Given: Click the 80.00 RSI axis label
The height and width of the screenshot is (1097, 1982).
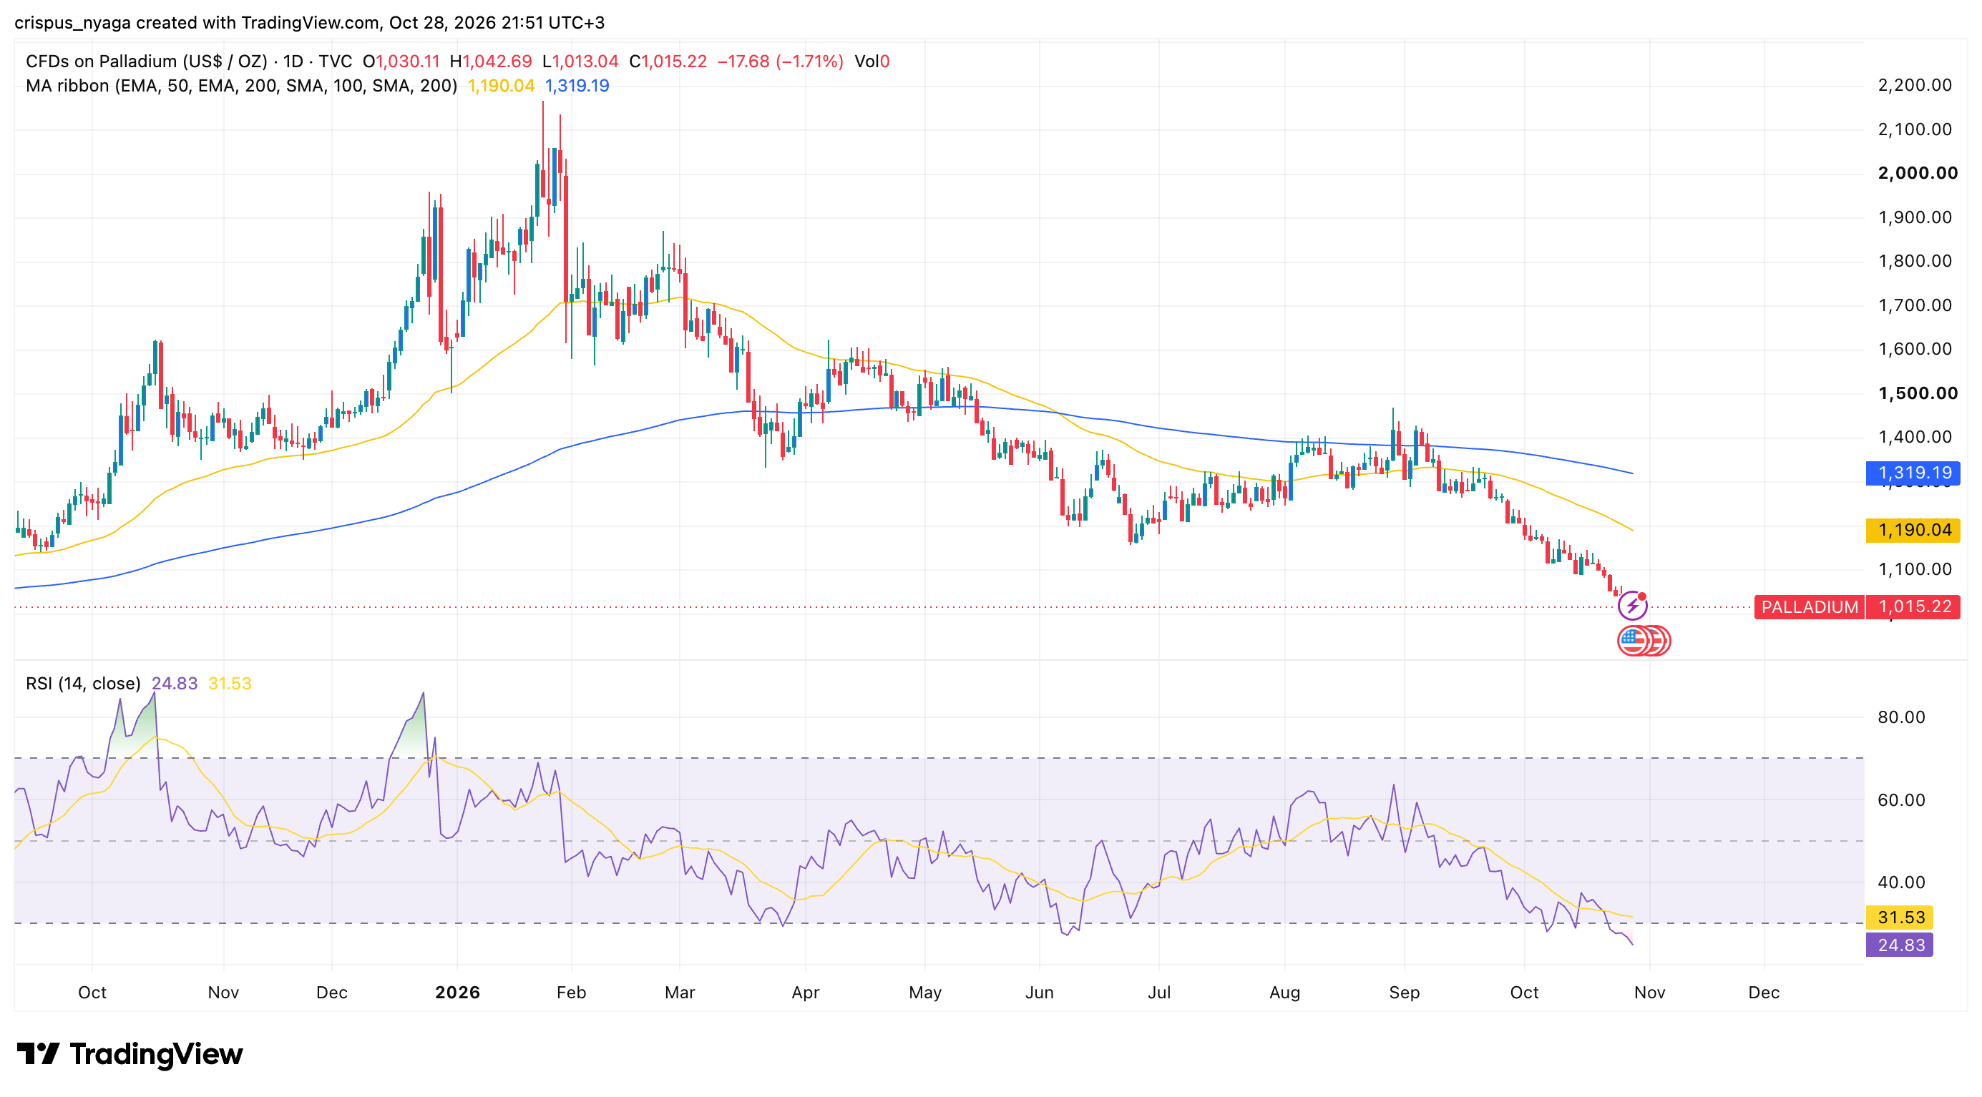Looking at the screenshot, I should coord(1900,717).
